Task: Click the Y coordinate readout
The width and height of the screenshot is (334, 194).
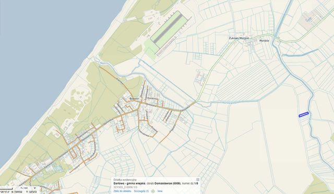Action: pyautogui.click(x=31, y=192)
